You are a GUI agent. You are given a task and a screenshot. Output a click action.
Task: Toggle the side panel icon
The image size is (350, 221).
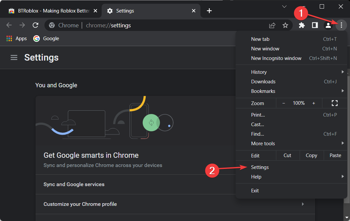pyautogui.click(x=315, y=25)
